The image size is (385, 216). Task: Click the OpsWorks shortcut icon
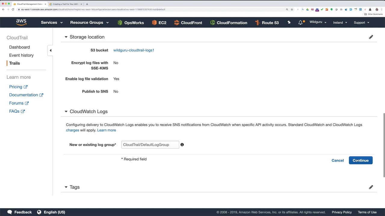point(120,22)
